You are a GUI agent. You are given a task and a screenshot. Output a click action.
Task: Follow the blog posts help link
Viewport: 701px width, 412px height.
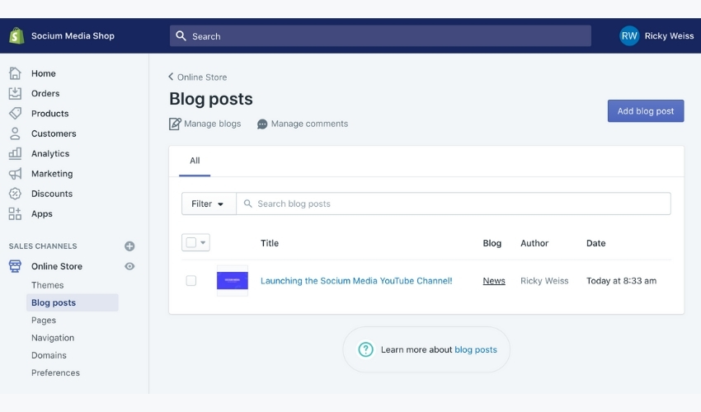(x=476, y=349)
